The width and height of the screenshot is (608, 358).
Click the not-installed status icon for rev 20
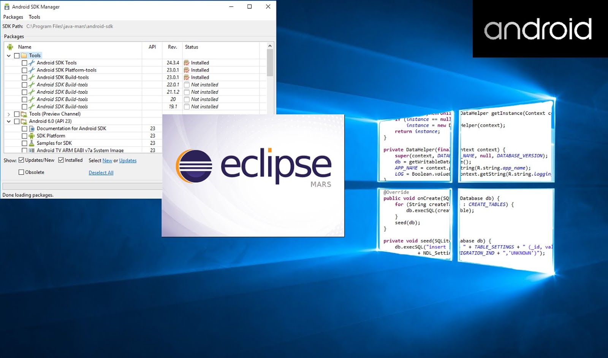187,99
